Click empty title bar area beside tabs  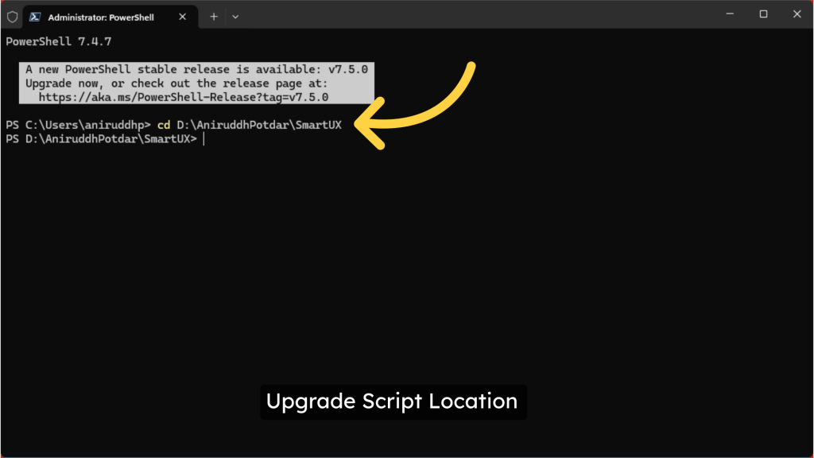tap(477, 14)
